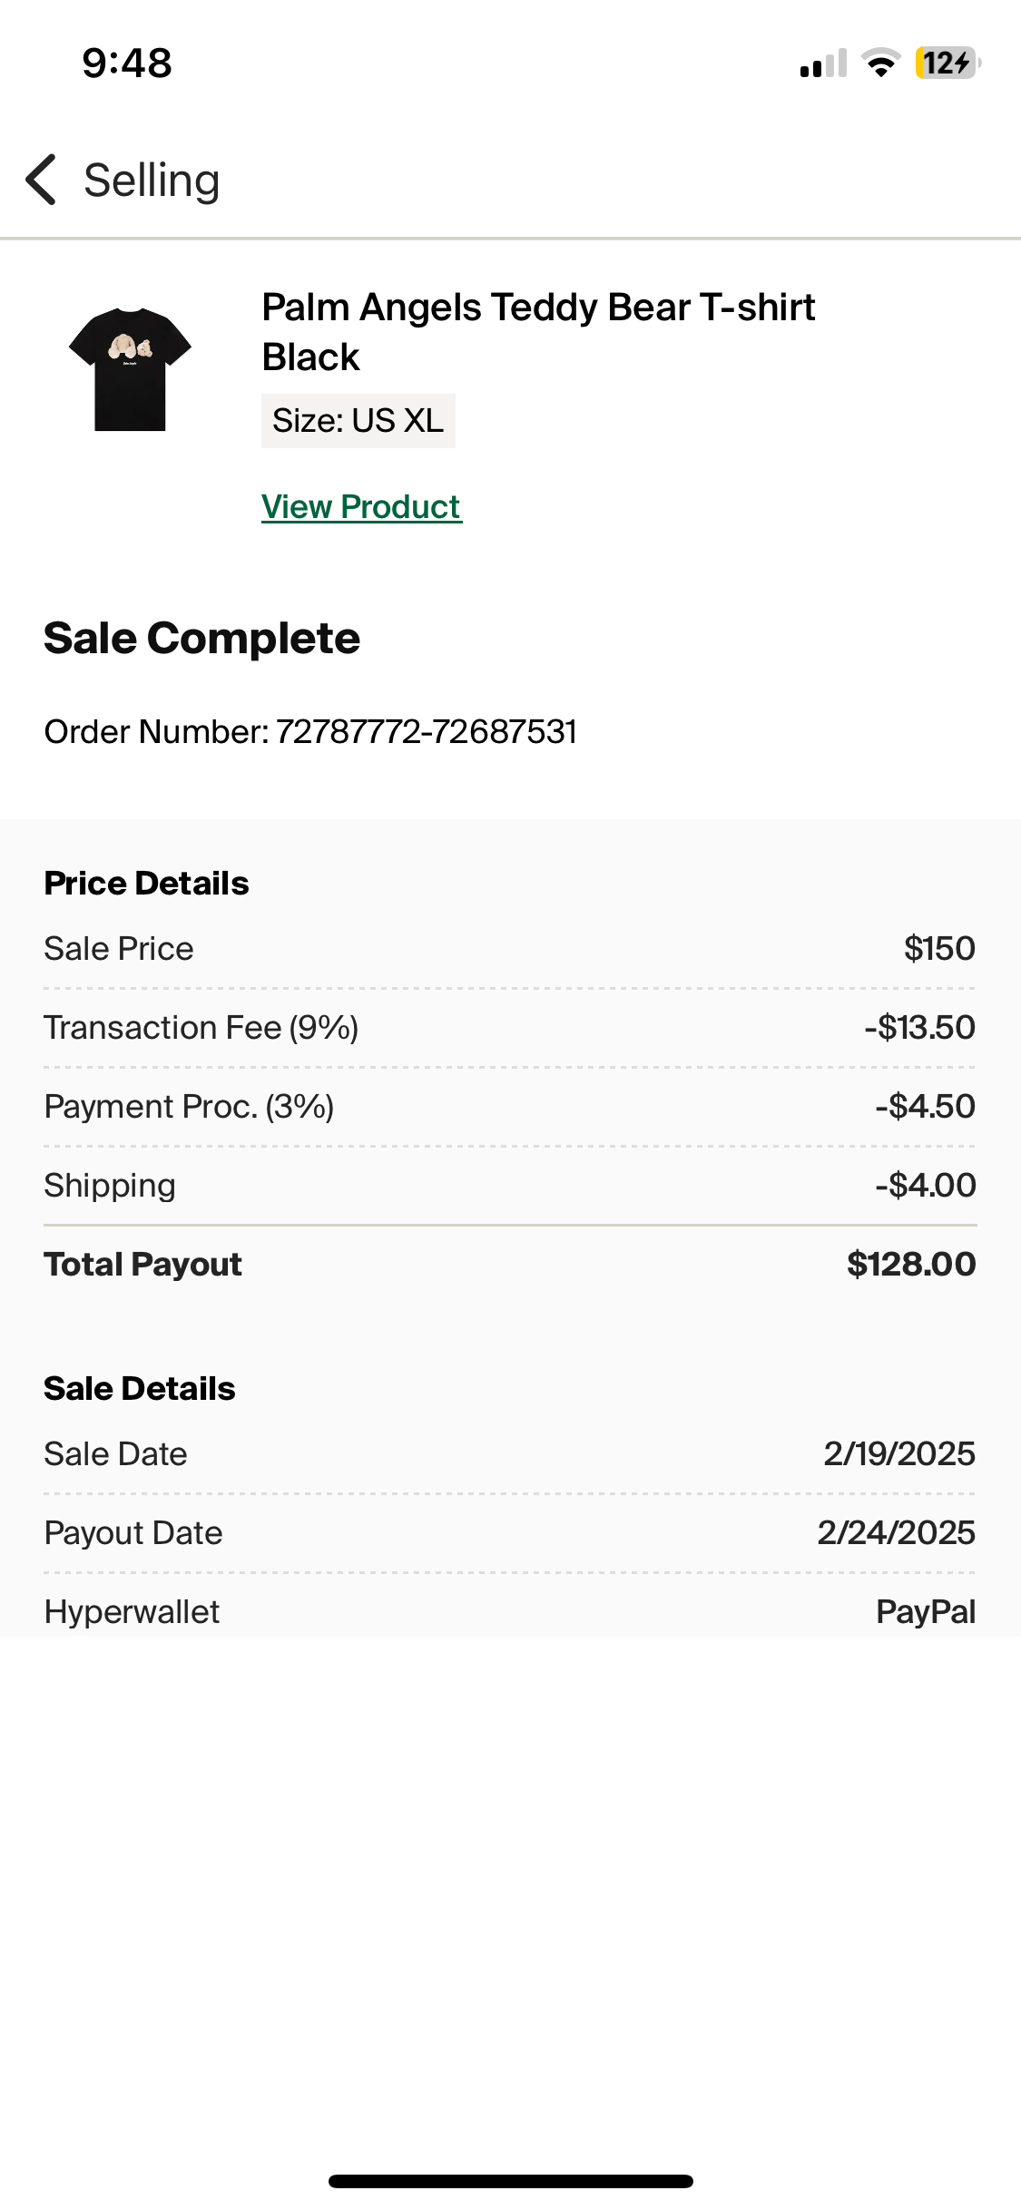This screenshot has width=1021, height=2210.
Task: Tap the 9:48 clock in status bar
Action: [x=127, y=64]
